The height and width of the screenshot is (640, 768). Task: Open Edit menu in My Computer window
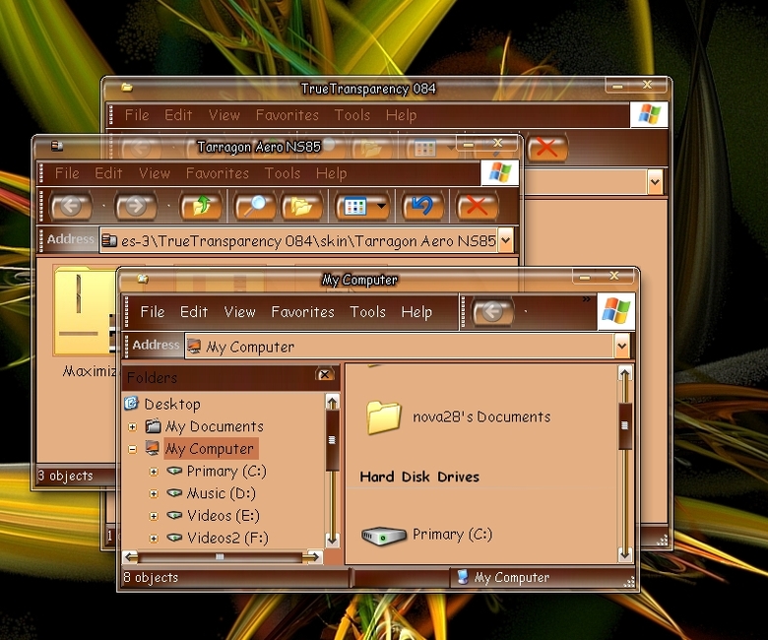(x=194, y=312)
